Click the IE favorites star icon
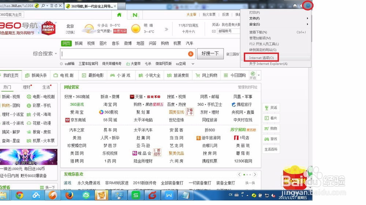This screenshot has height=205, width=366. (301, 6)
